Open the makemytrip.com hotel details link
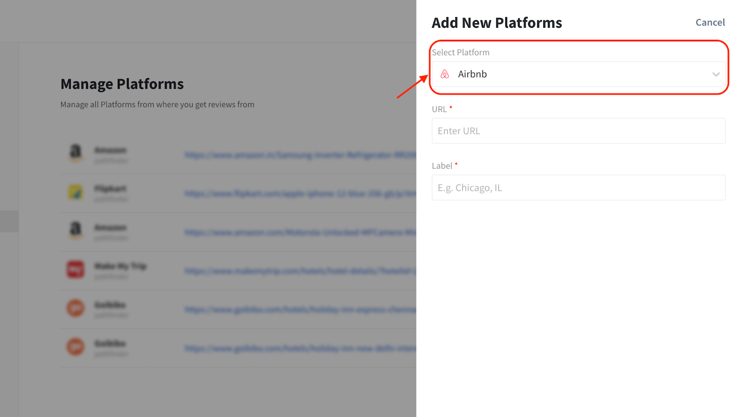The width and height of the screenshot is (741, 417). coord(300,271)
